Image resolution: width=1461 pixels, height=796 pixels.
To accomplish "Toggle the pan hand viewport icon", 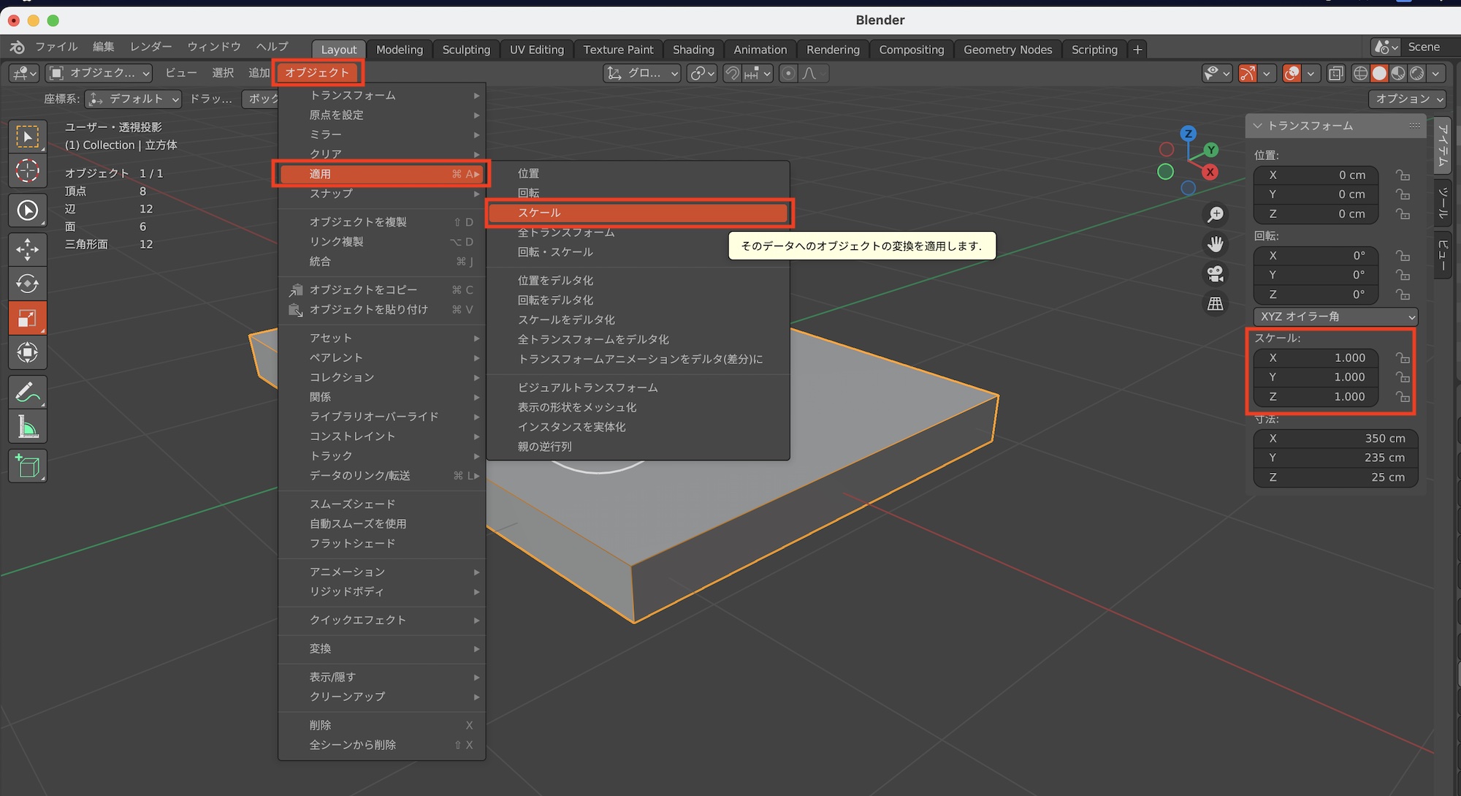I will click(x=1215, y=243).
